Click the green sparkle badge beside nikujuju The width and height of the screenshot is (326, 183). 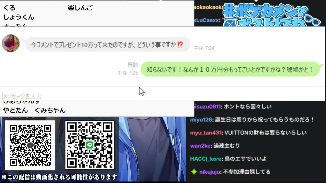(x=194, y=172)
